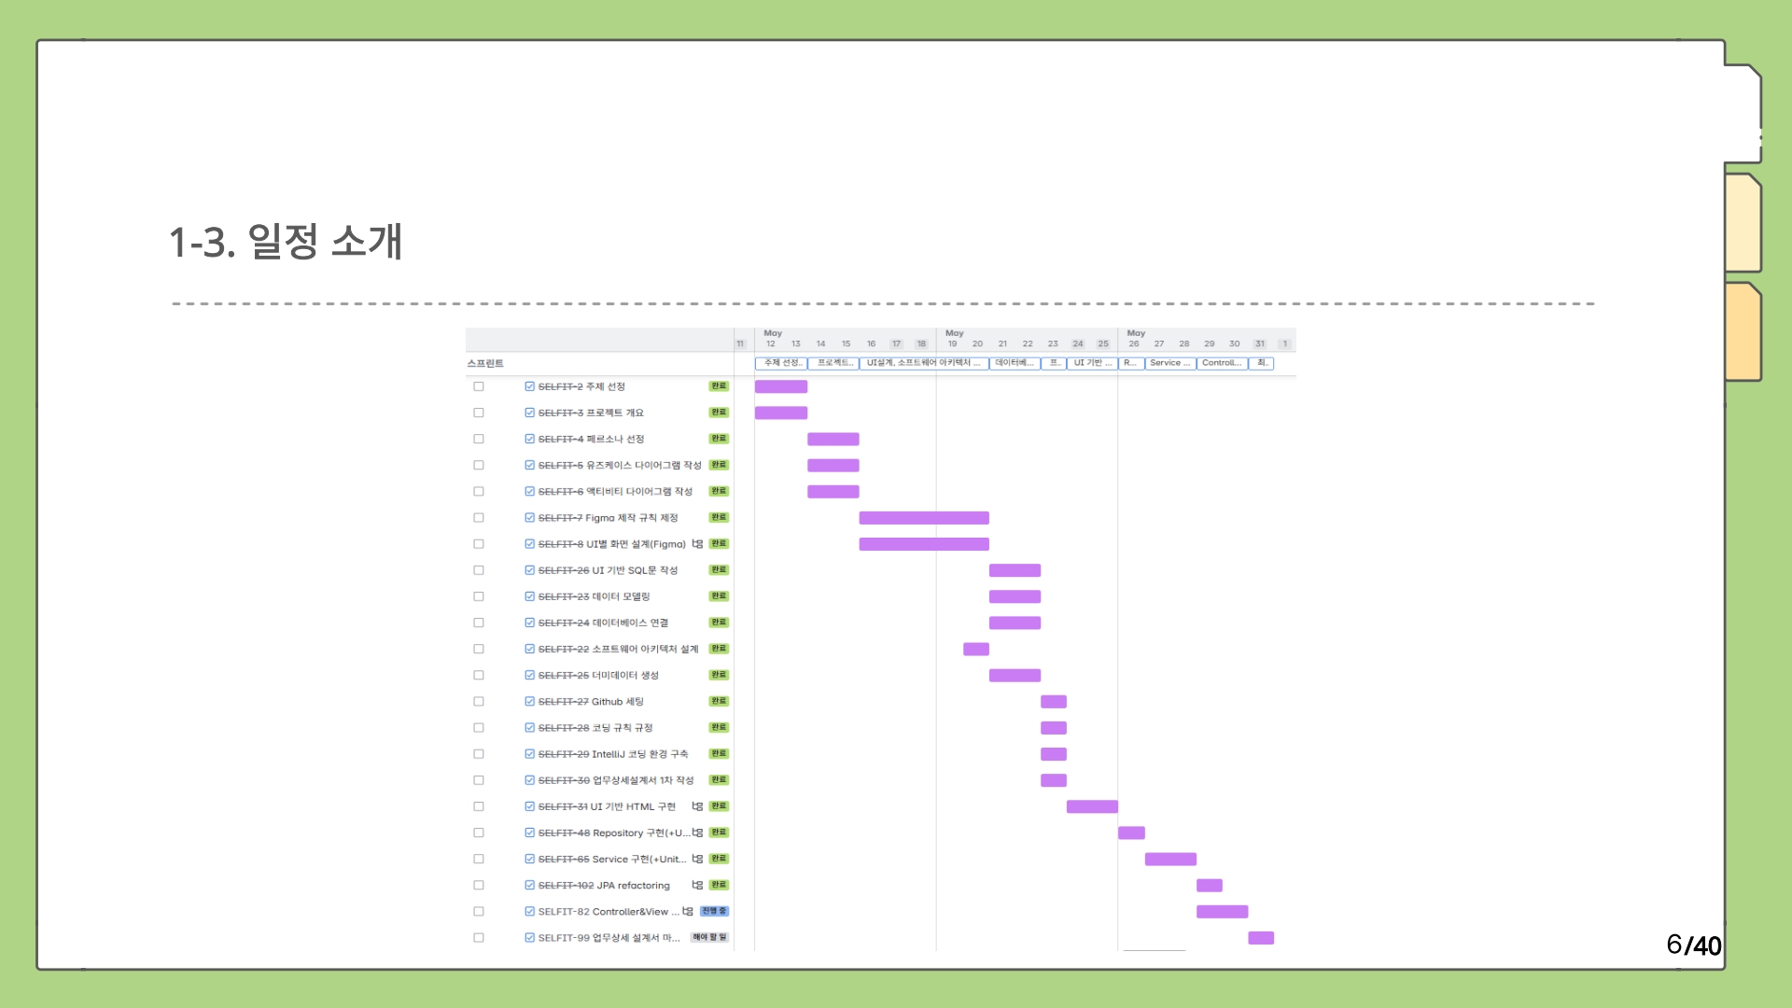The image size is (1792, 1008).
Task: Check the selection box for SELFIT-2 row
Action: point(479,386)
